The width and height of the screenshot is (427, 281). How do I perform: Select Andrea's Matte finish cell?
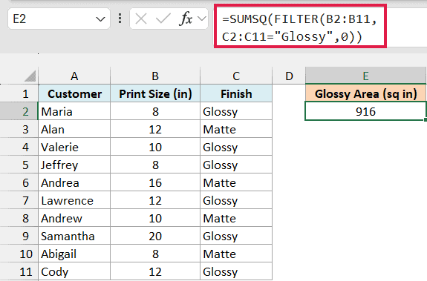[236, 182]
